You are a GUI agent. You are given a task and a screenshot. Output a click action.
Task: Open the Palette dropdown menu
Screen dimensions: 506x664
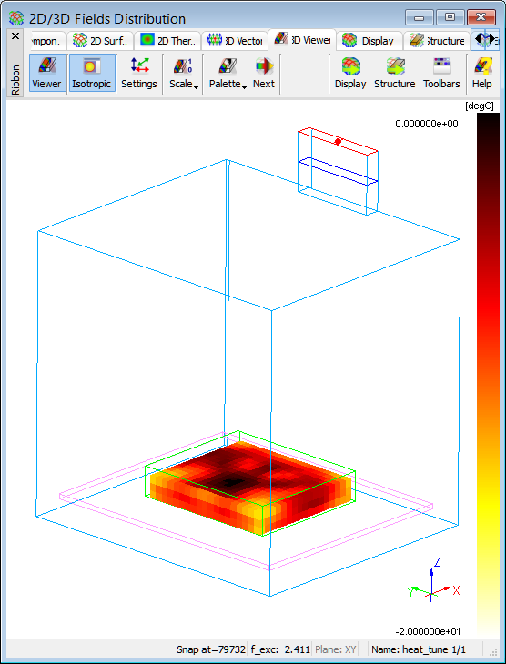coord(228,74)
